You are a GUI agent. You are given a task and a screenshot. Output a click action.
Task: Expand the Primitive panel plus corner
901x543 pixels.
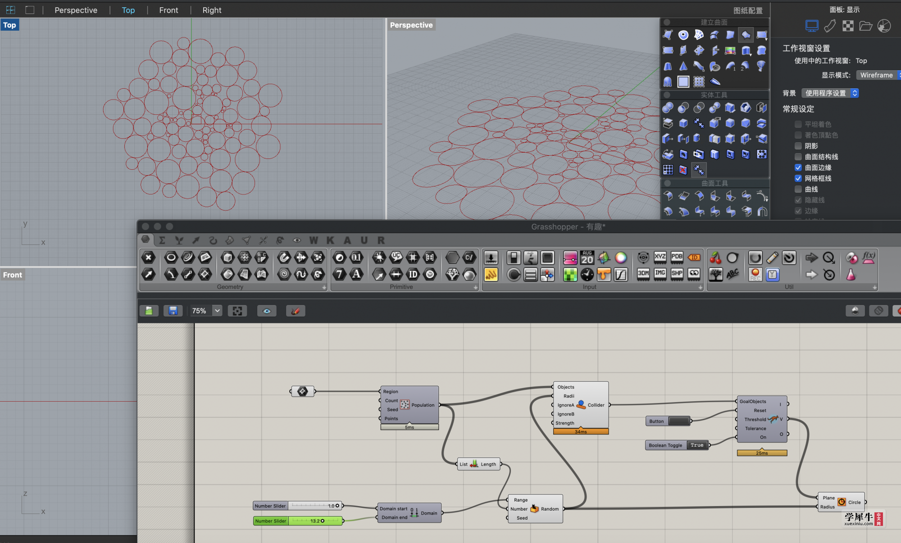[476, 287]
